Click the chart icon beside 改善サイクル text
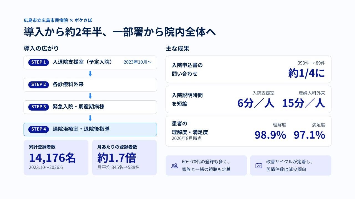 pos(259,166)
